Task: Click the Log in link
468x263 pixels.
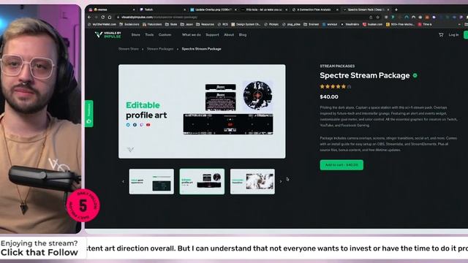Action: click(x=453, y=35)
